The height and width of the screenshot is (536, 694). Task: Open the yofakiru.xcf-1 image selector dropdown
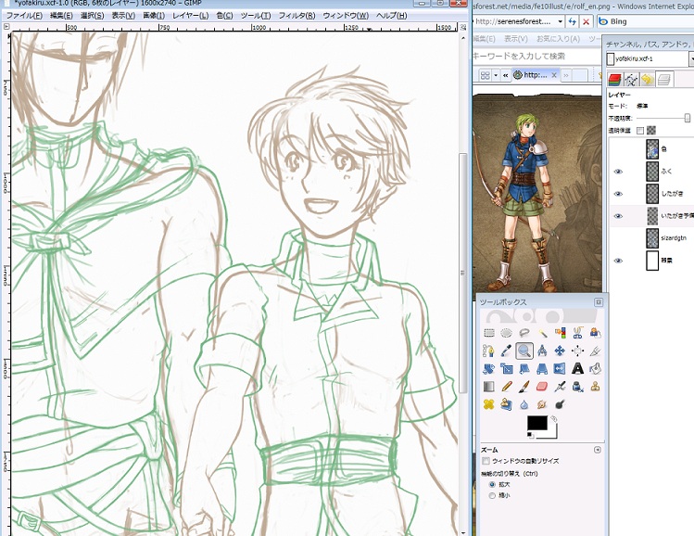pyautogui.click(x=691, y=58)
